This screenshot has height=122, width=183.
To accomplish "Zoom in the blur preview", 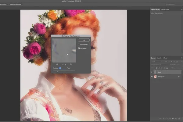I will tap(71, 64).
